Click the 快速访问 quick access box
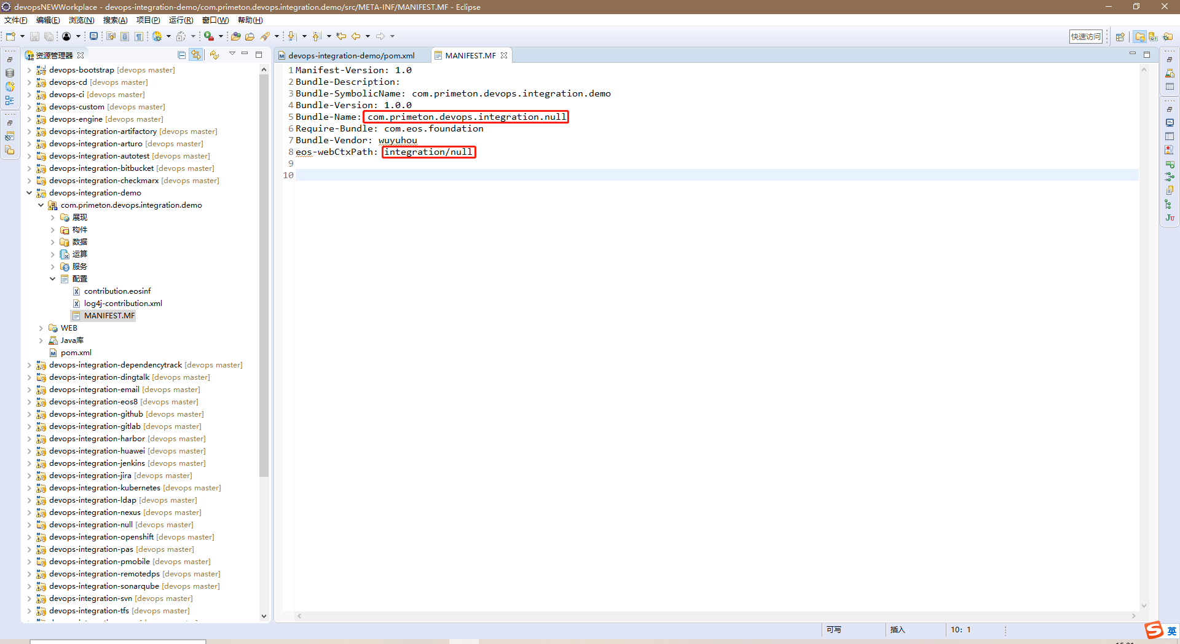 click(x=1086, y=37)
